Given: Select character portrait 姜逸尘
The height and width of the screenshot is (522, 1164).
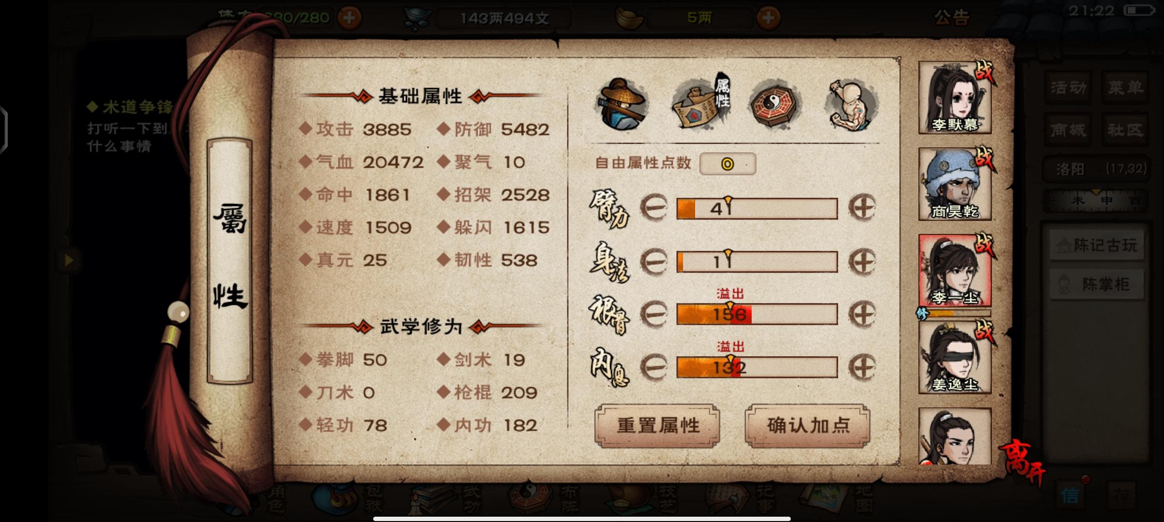Looking at the screenshot, I should click(955, 357).
